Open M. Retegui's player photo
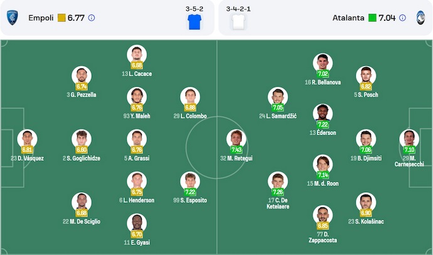433x255 pixels. tap(236, 139)
